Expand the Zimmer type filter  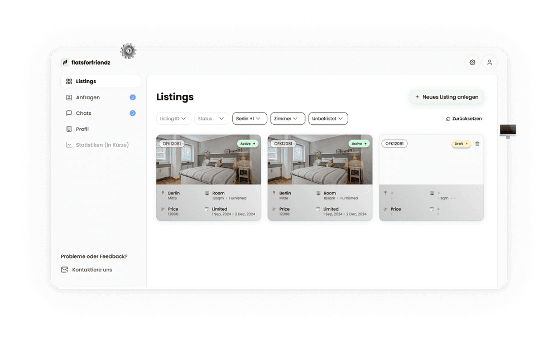pos(287,118)
